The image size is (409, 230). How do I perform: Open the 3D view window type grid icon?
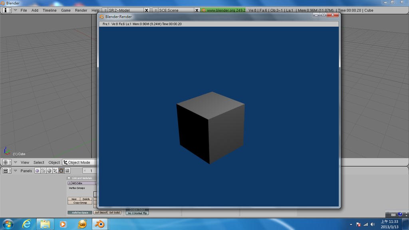7,162
